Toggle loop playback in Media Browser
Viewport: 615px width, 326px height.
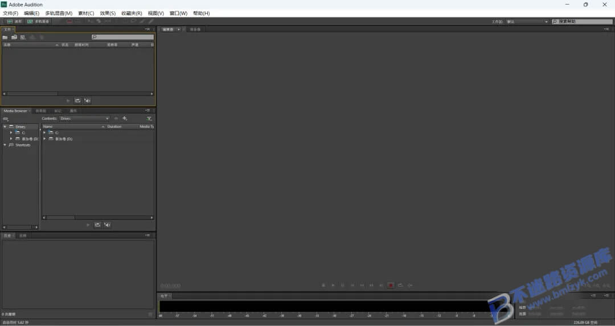tap(97, 225)
